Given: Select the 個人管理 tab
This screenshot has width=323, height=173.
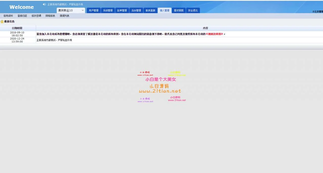Looking at the screenshot, I should [x=165, y=11].
